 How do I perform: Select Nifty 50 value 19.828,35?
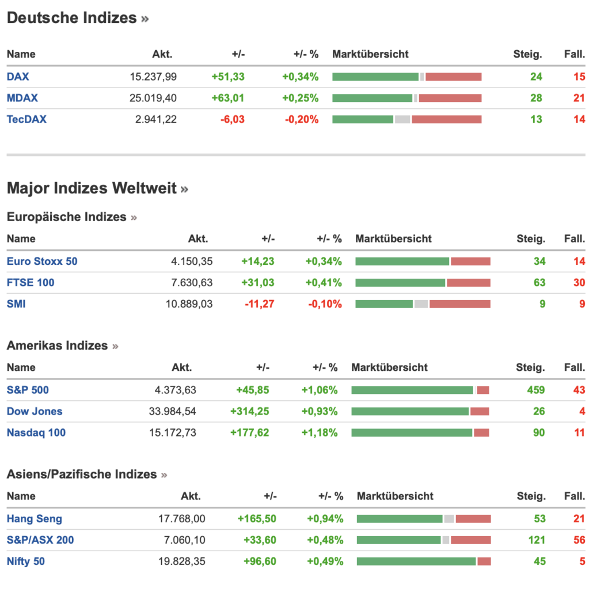[181, 561]
